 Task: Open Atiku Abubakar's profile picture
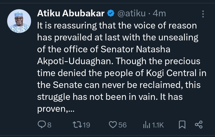(x=19, y=21)
